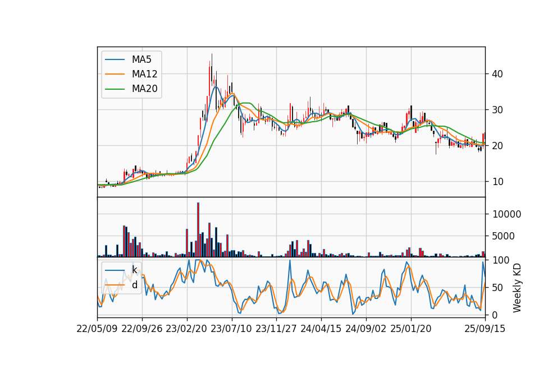Click the volume axis value 10000

506,214
